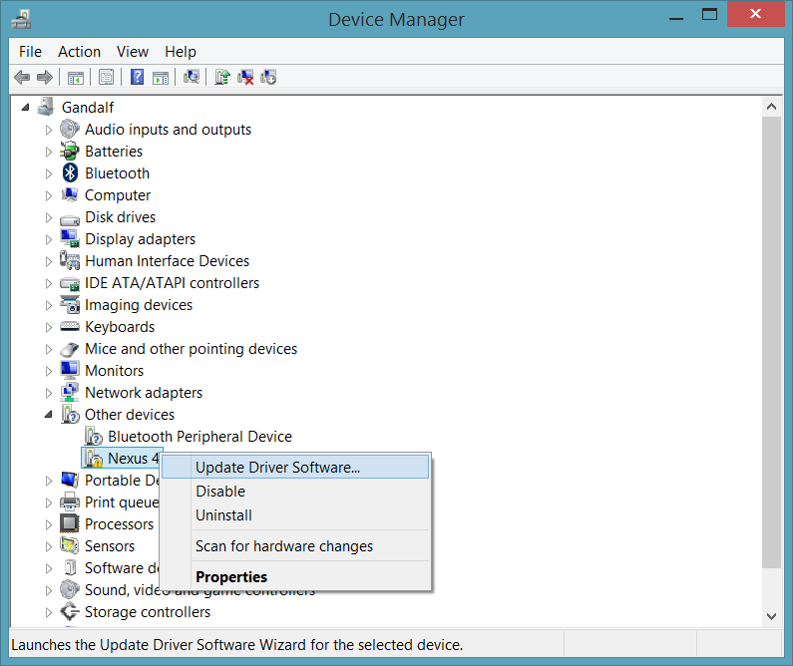Viewport: 793px width, 666px height.
Task: Click the Uninstall device red X toolbar icon
Action: tap(245, 78)
